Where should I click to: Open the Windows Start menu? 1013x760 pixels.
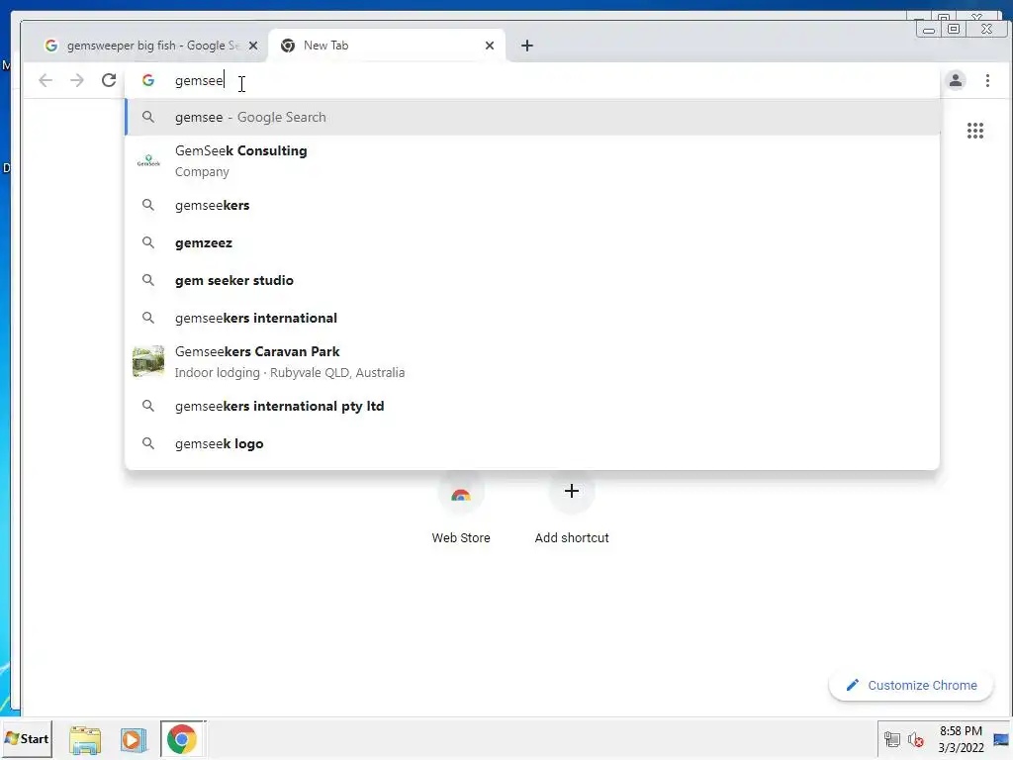click(27, 738)
